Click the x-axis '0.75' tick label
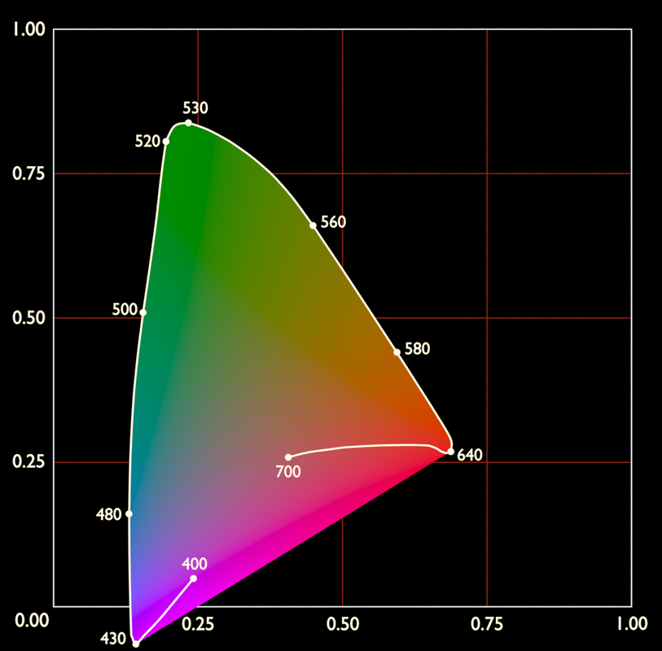This screenshot has width=662, height=651. point(487,624)
